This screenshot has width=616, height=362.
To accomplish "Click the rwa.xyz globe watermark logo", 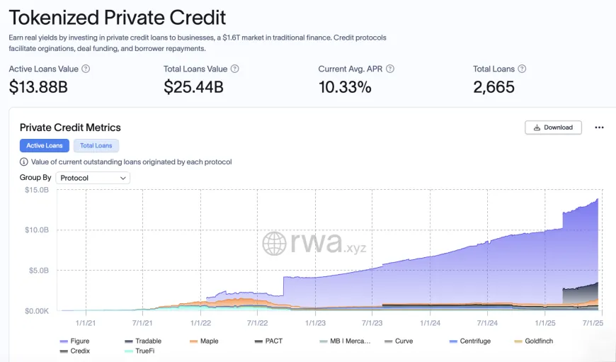I will click(x=274, y=243).
